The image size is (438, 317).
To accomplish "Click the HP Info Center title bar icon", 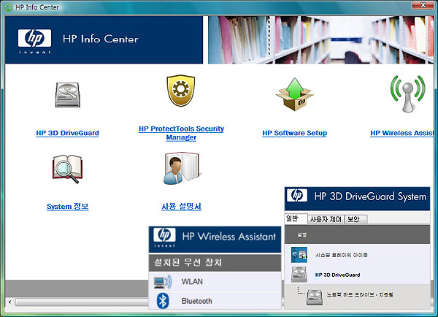I will pyautogui.click(x=9, y=7).
